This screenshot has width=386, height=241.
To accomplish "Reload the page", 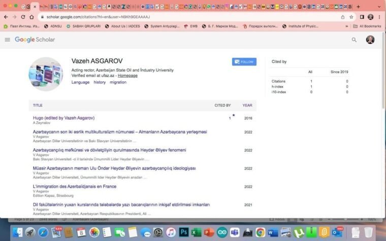I will [23, 17].
